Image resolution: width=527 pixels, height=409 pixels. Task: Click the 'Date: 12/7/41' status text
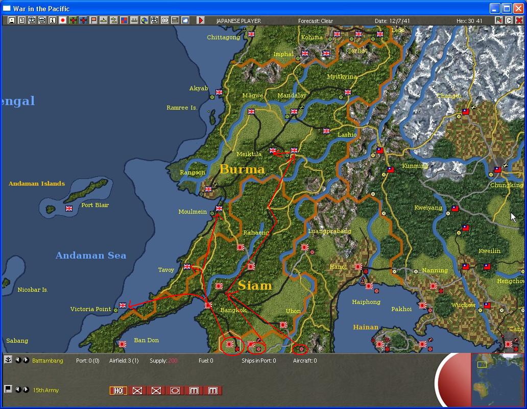[x=392, y=21]
